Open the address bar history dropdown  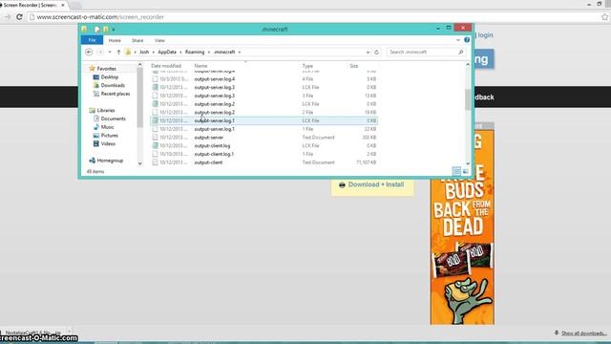pos(368,52)
